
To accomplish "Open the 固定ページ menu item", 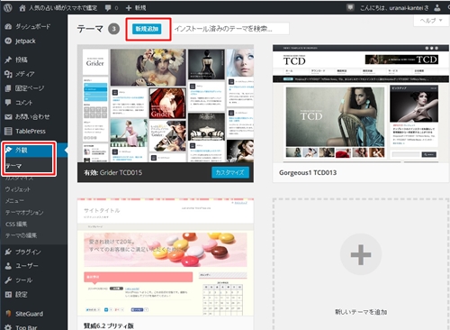I will [30, 88].
